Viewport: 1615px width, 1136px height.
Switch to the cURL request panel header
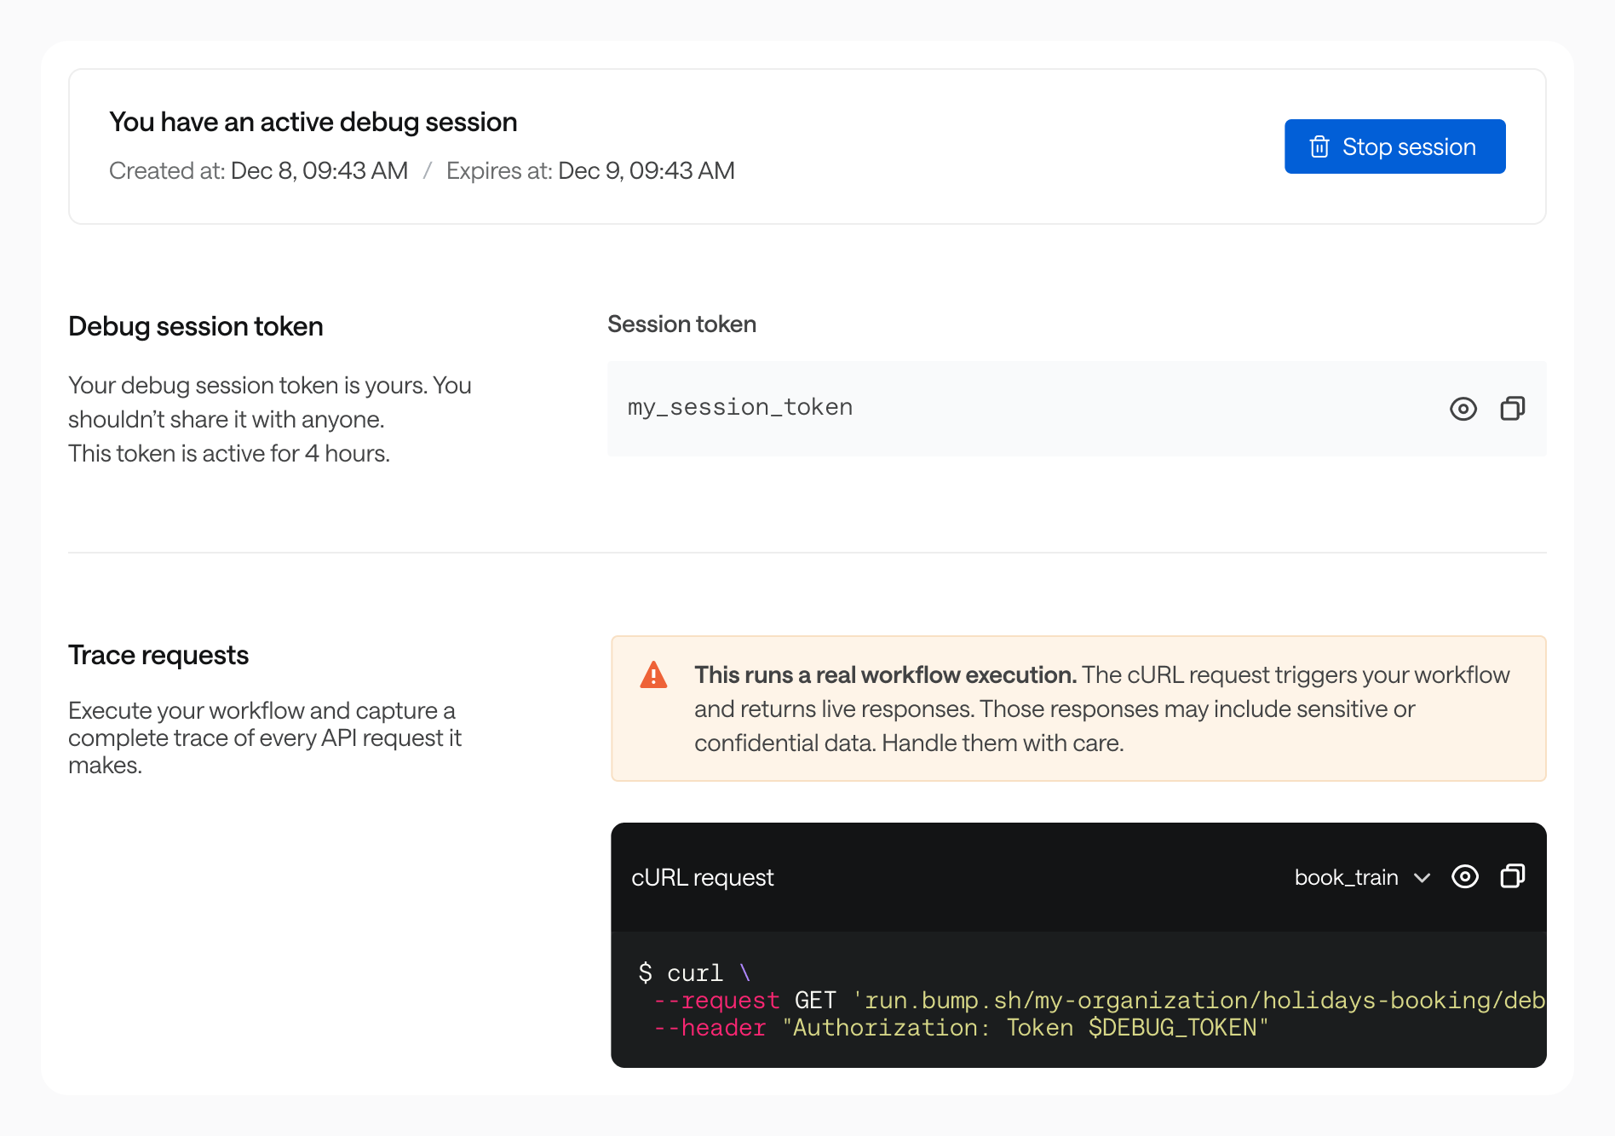702,877
